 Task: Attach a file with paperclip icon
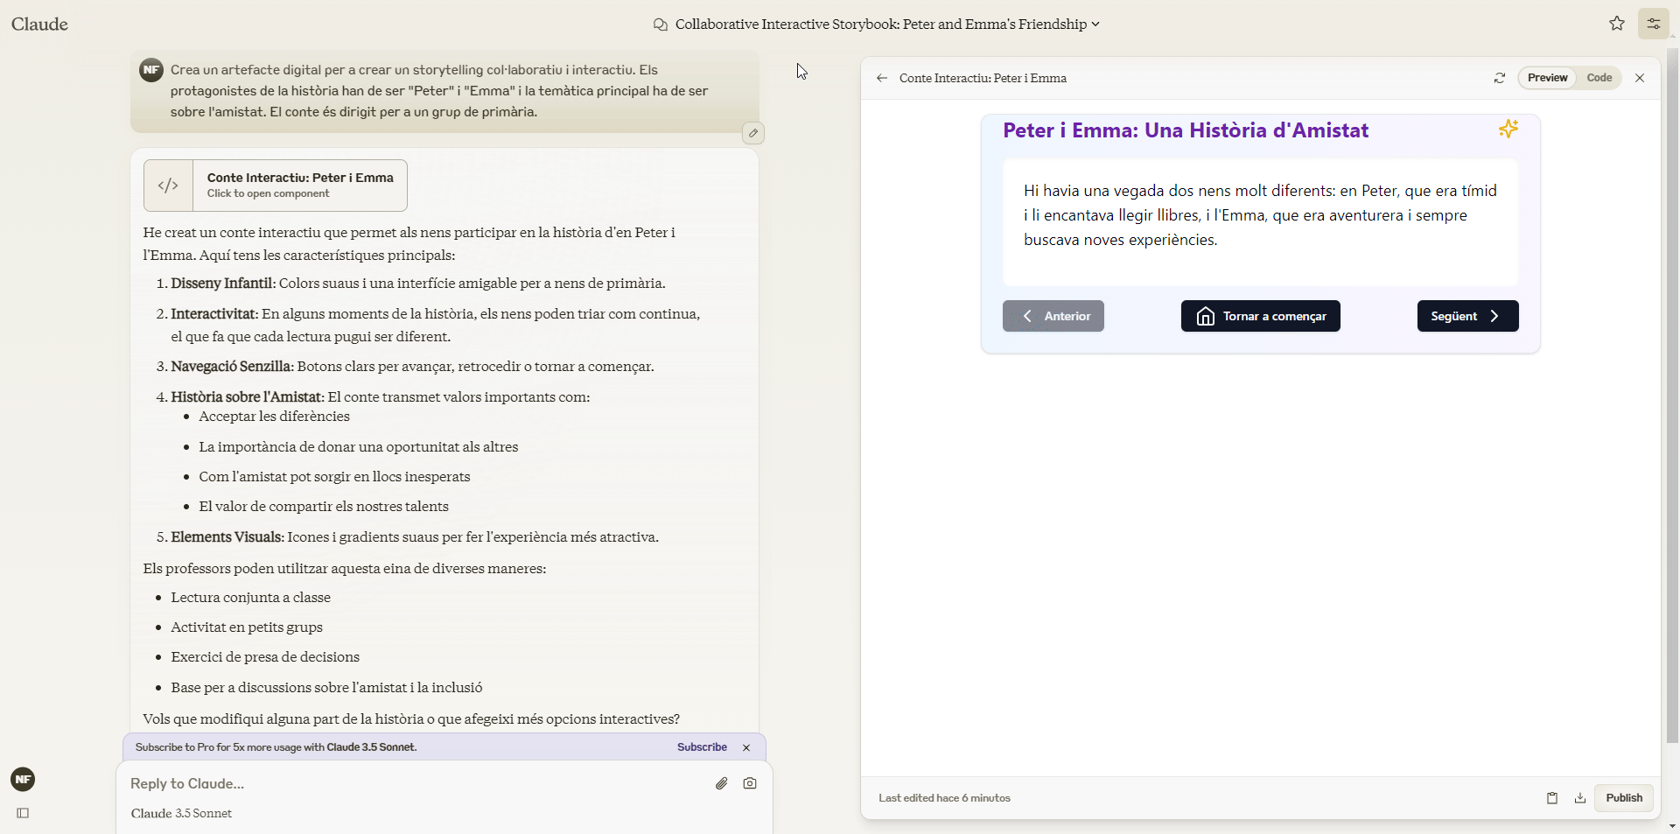(x=721, y=783)
